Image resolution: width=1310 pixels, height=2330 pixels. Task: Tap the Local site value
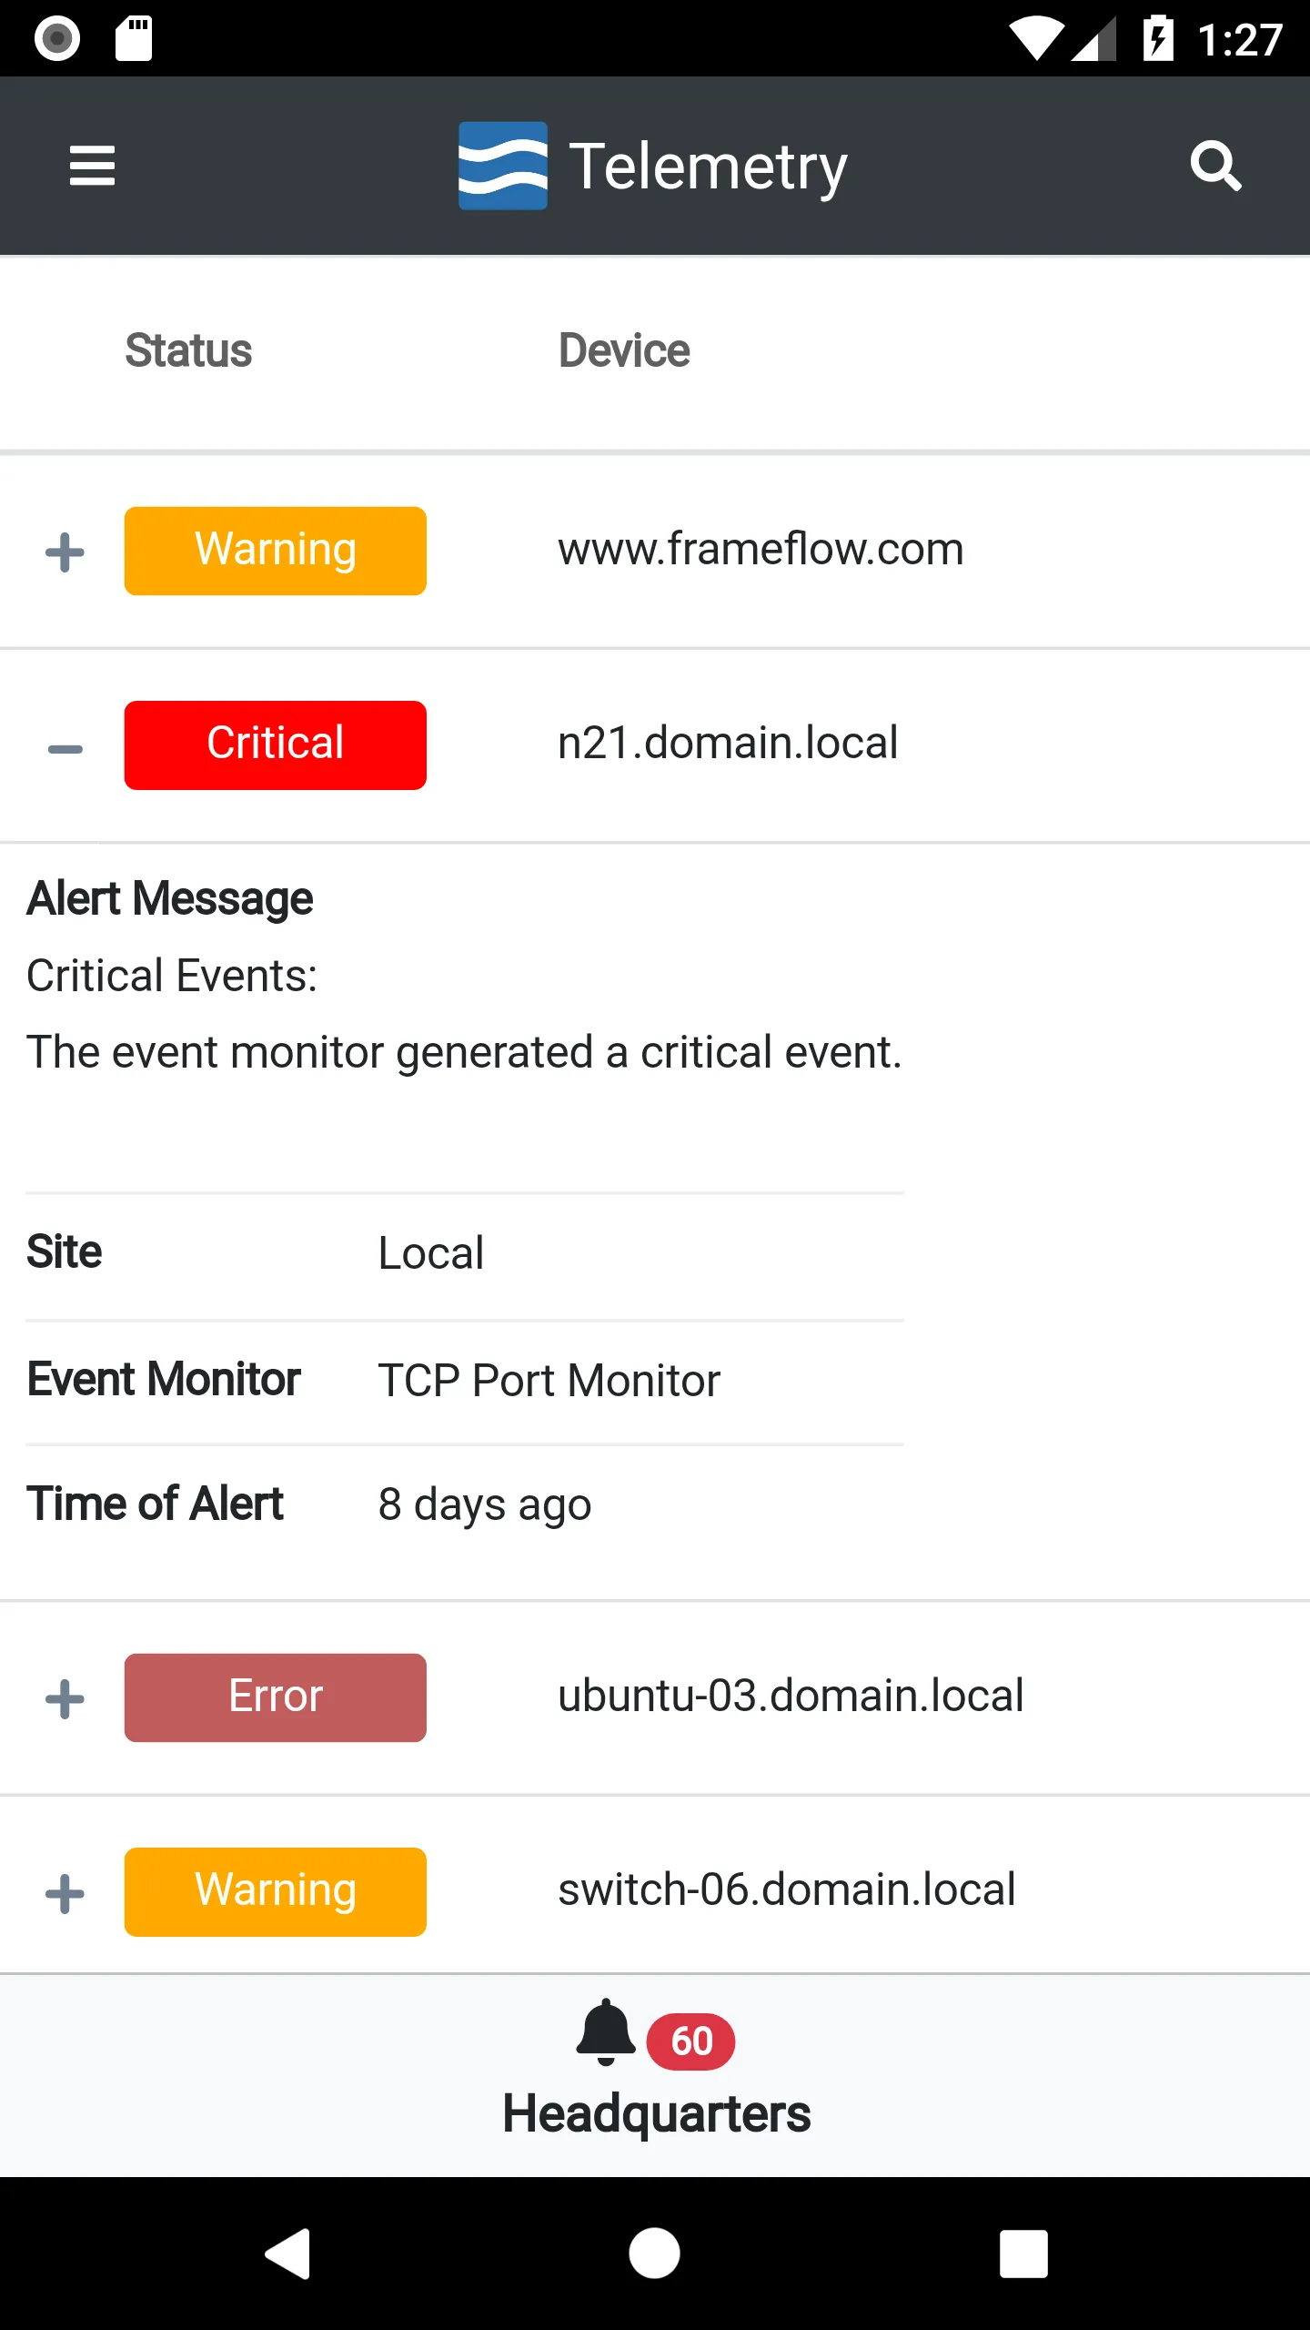(x=431, y=1253)
